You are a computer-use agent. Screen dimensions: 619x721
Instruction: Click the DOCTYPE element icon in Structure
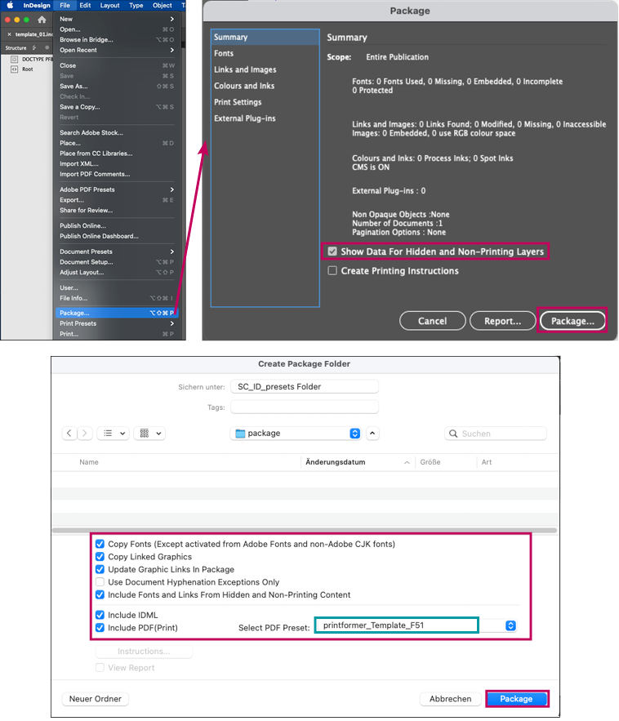click(x=14, y=60)
